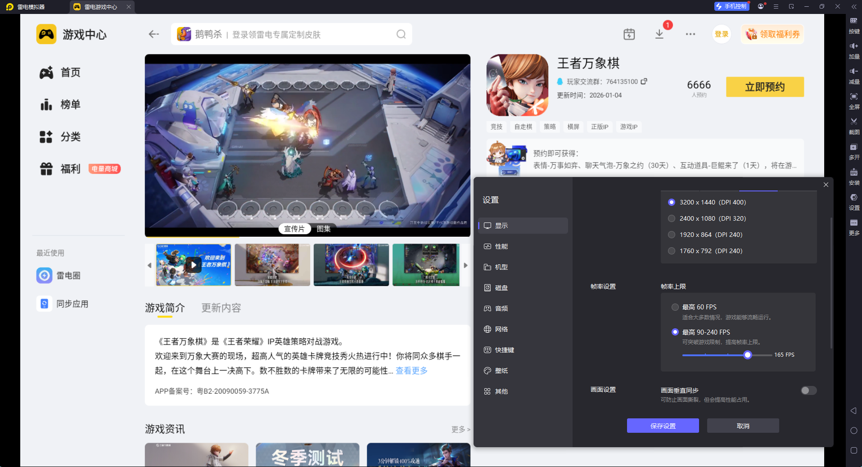Click the 更多 > link beside 游戏资讯
The image size is (862, 467).
click(x=460, y=429)
